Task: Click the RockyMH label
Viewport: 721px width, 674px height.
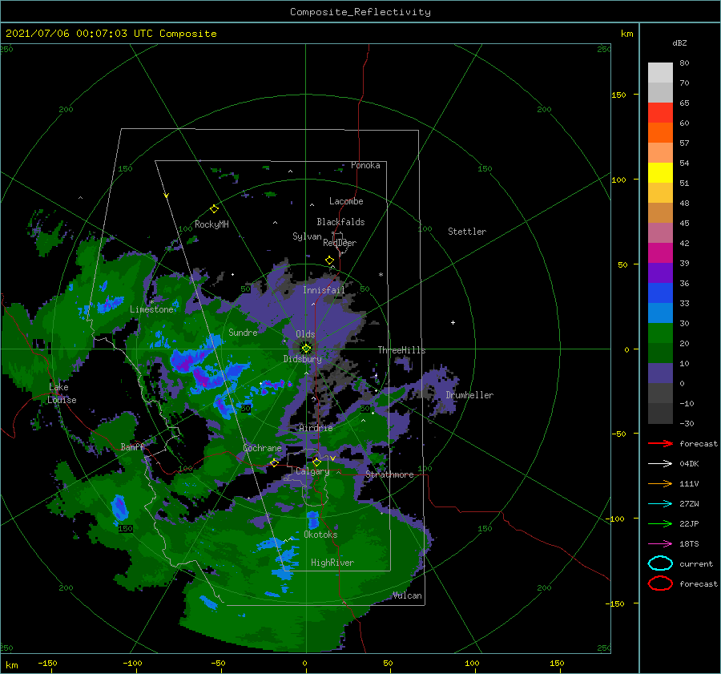Action: [211, 224]
